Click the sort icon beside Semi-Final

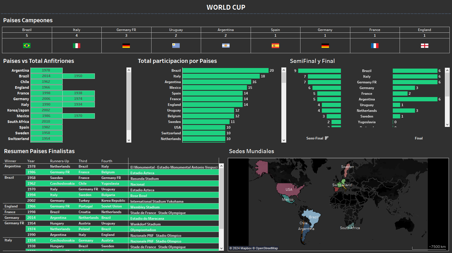coord(327,138)
